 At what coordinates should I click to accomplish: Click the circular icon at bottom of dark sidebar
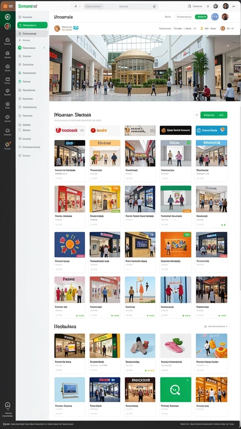8,406
